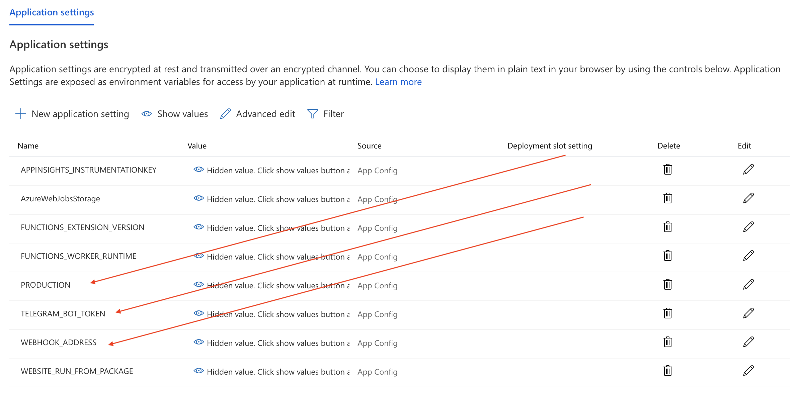Click the Deployment slot setting column header

point(549,146)
